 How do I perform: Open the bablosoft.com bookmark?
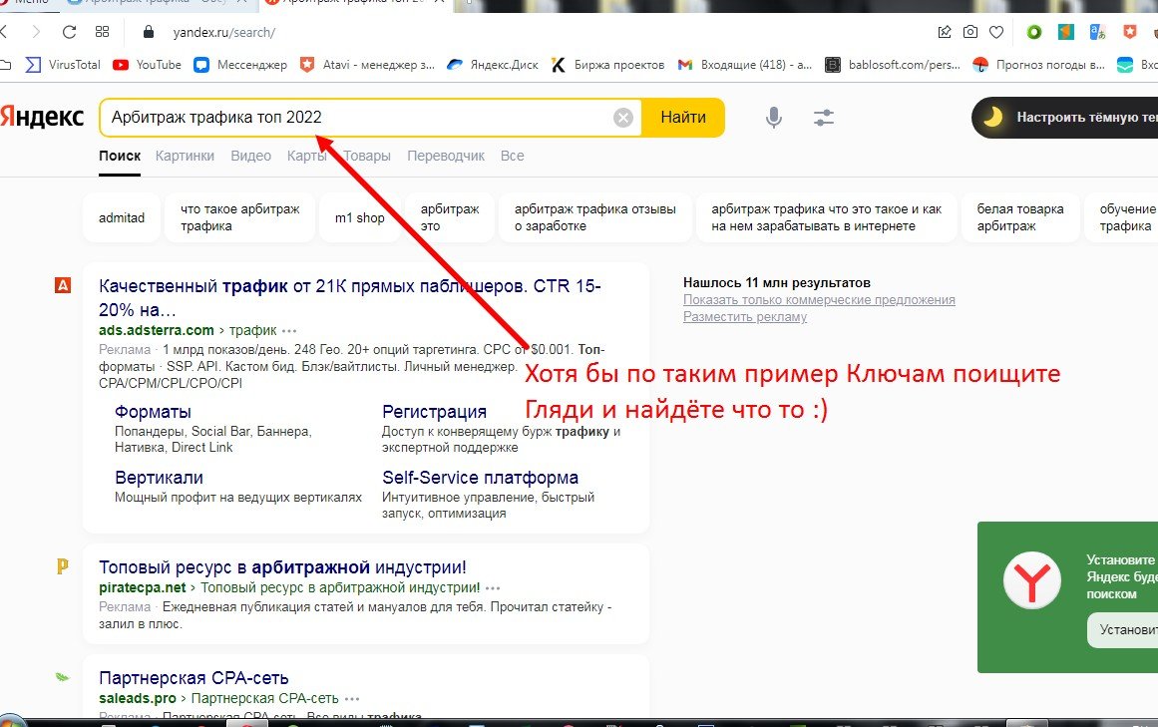pyautogui.click(x=893, y=65)
